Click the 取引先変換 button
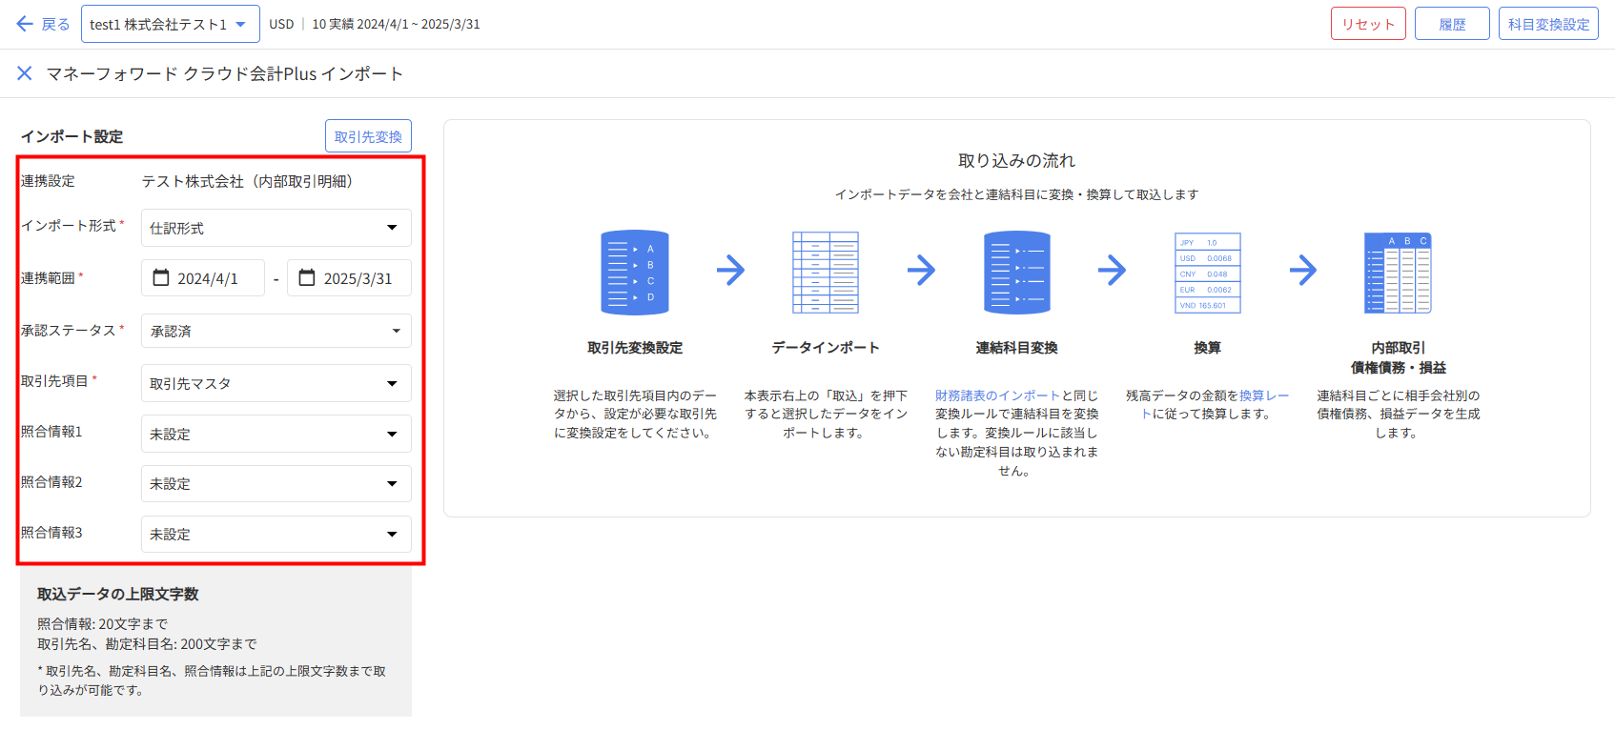This screenshot has height=730, width=1615. click(x=368, y=136)
